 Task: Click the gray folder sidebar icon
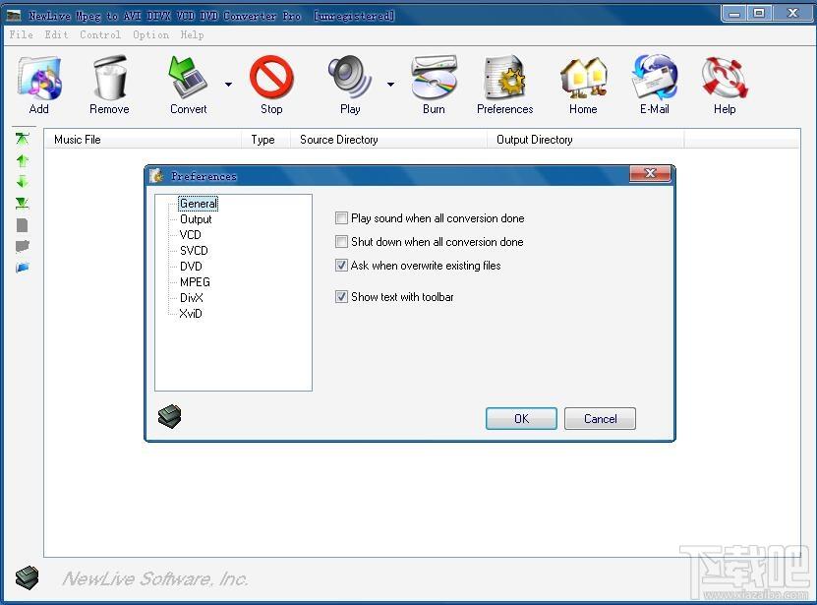point(23,246)
